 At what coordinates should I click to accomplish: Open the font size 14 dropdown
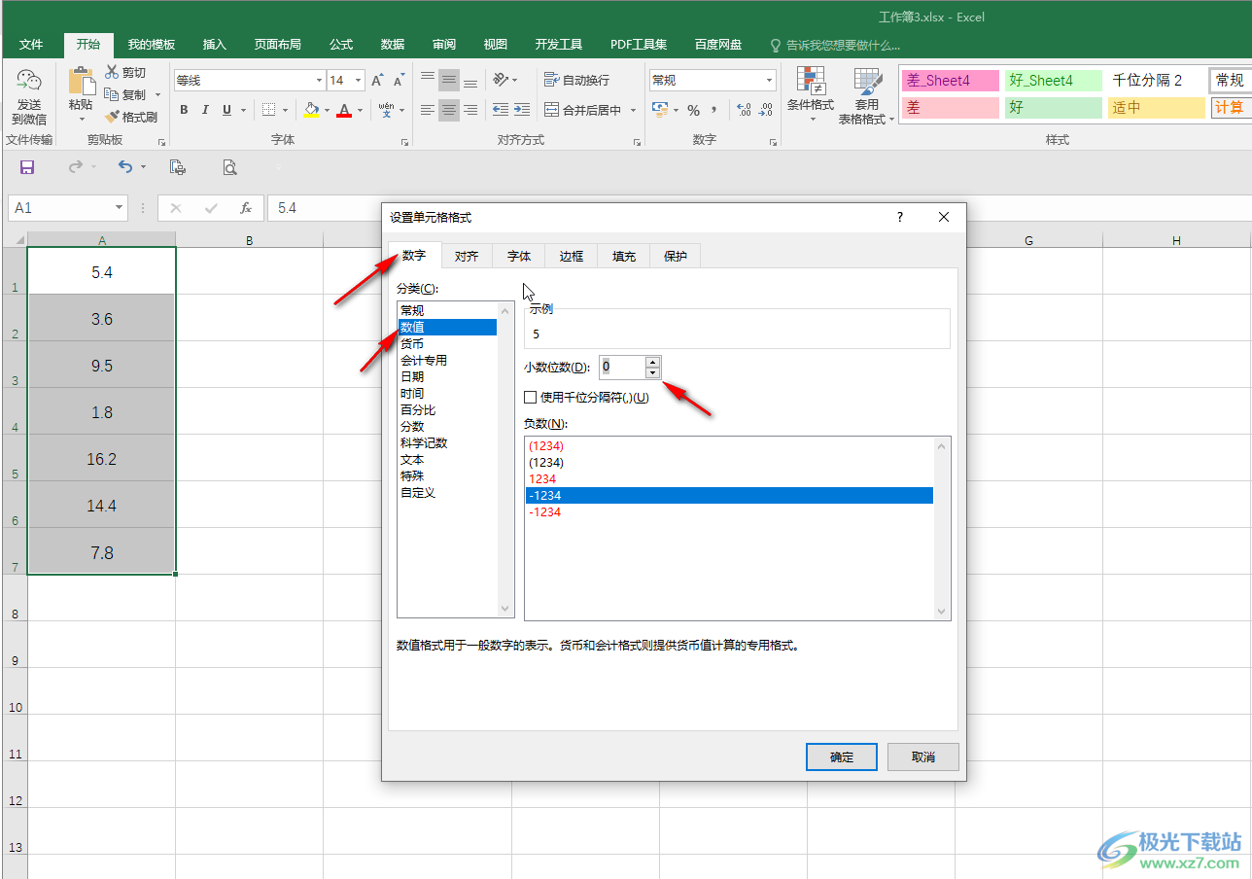point(359,81)
